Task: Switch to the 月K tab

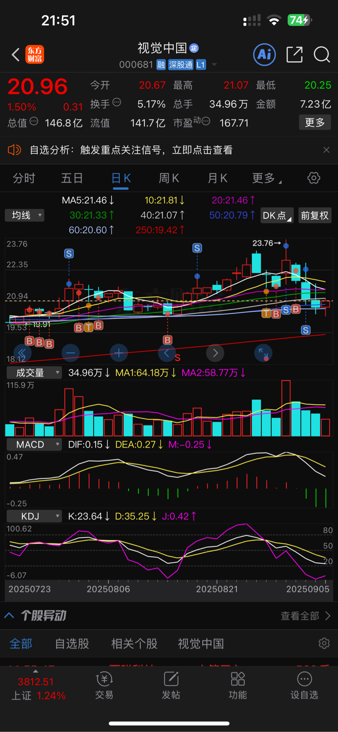Action: tap(217, 178)
